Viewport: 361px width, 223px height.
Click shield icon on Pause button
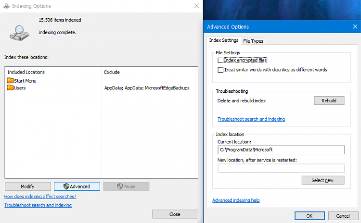coord(120,186)
